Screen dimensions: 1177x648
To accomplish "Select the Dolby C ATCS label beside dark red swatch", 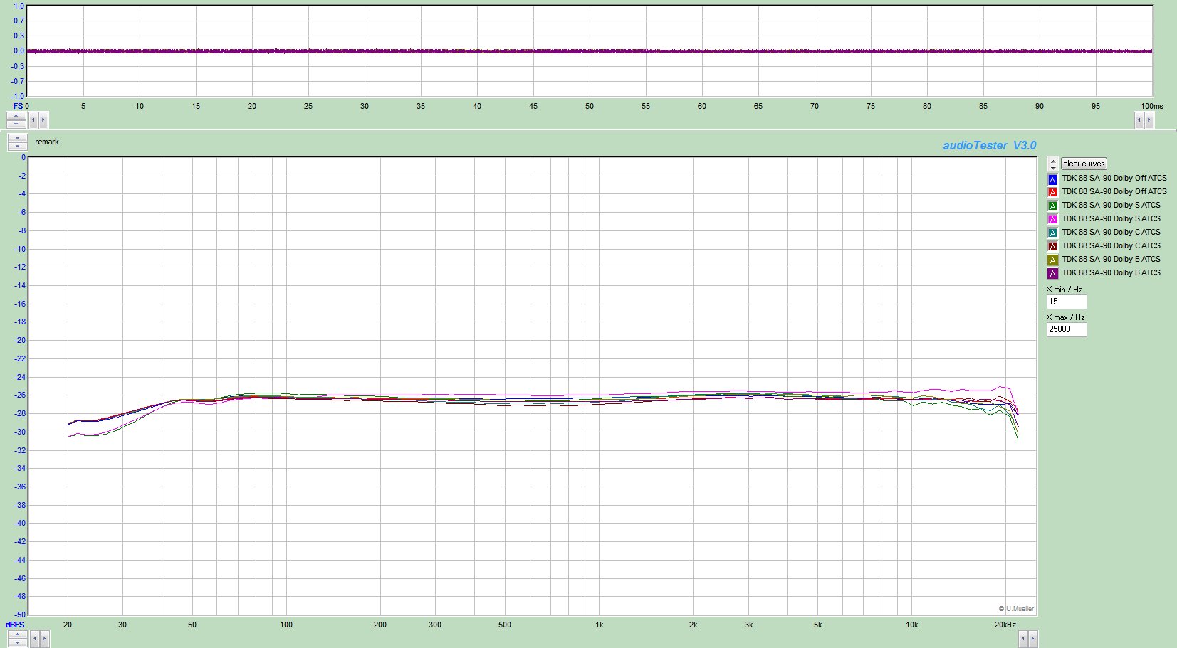I will [1111, 246].
